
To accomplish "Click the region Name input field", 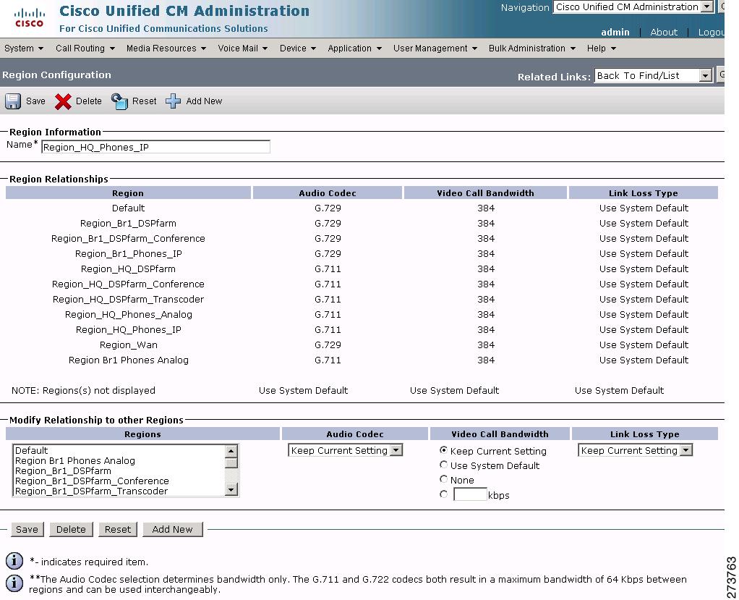I will 156,147.
